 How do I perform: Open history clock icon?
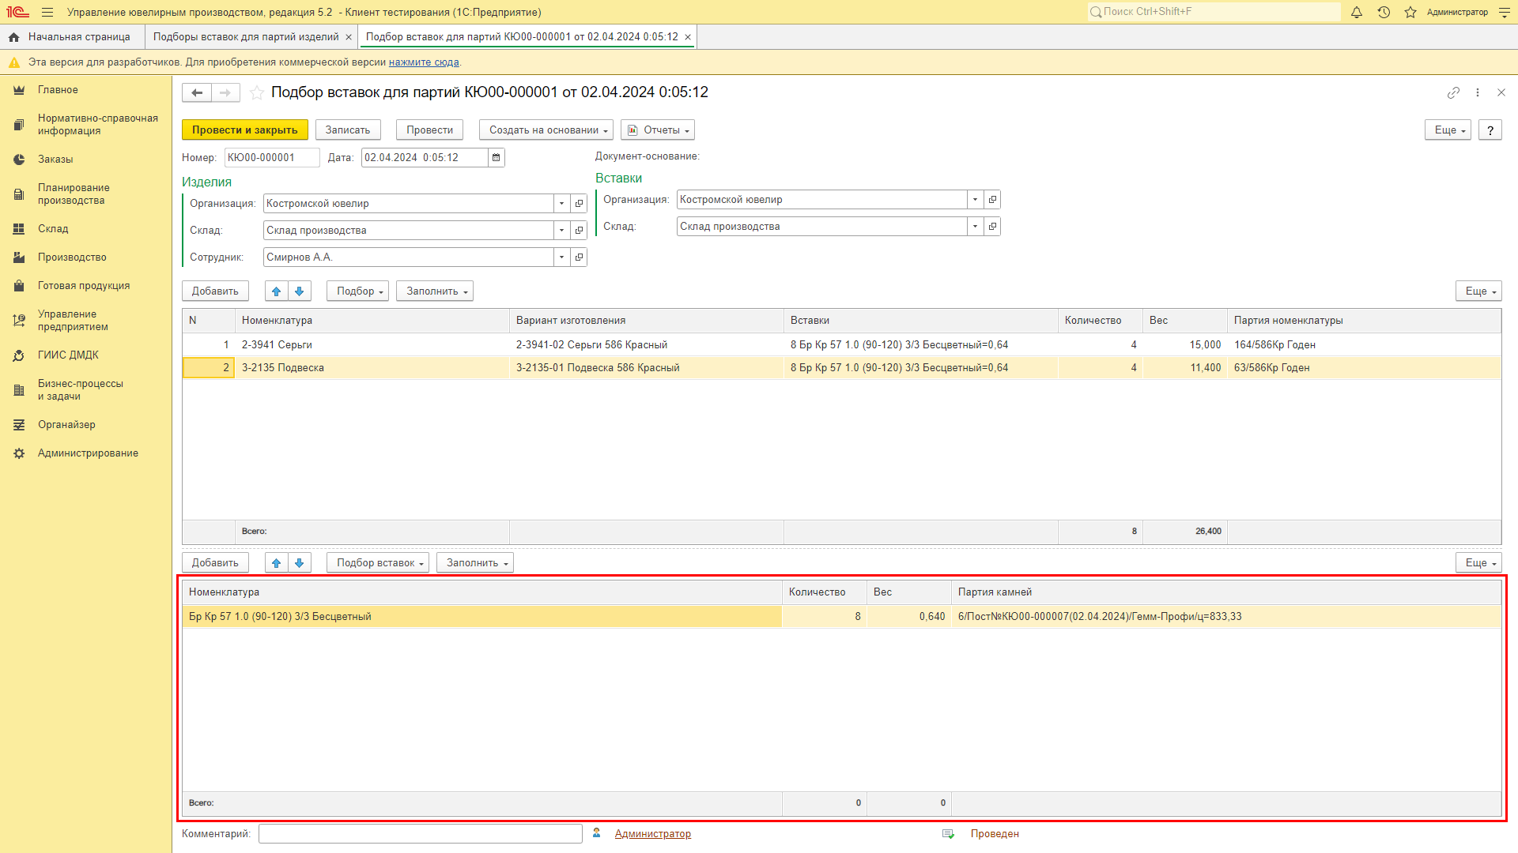click(1384, 13)
